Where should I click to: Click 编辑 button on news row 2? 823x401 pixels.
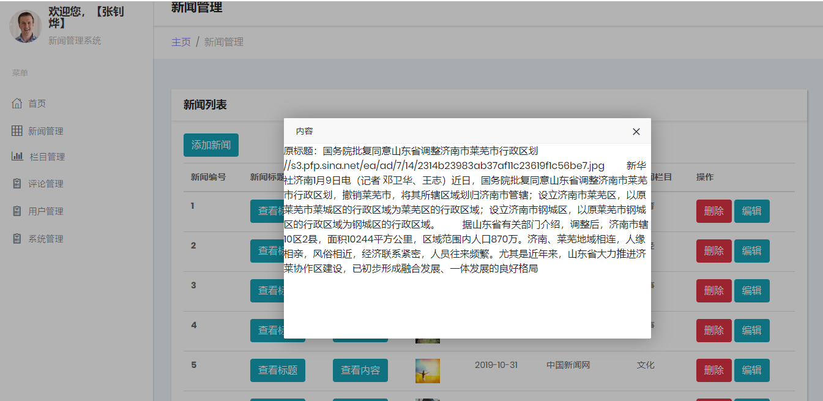click(x=752, y=250)
